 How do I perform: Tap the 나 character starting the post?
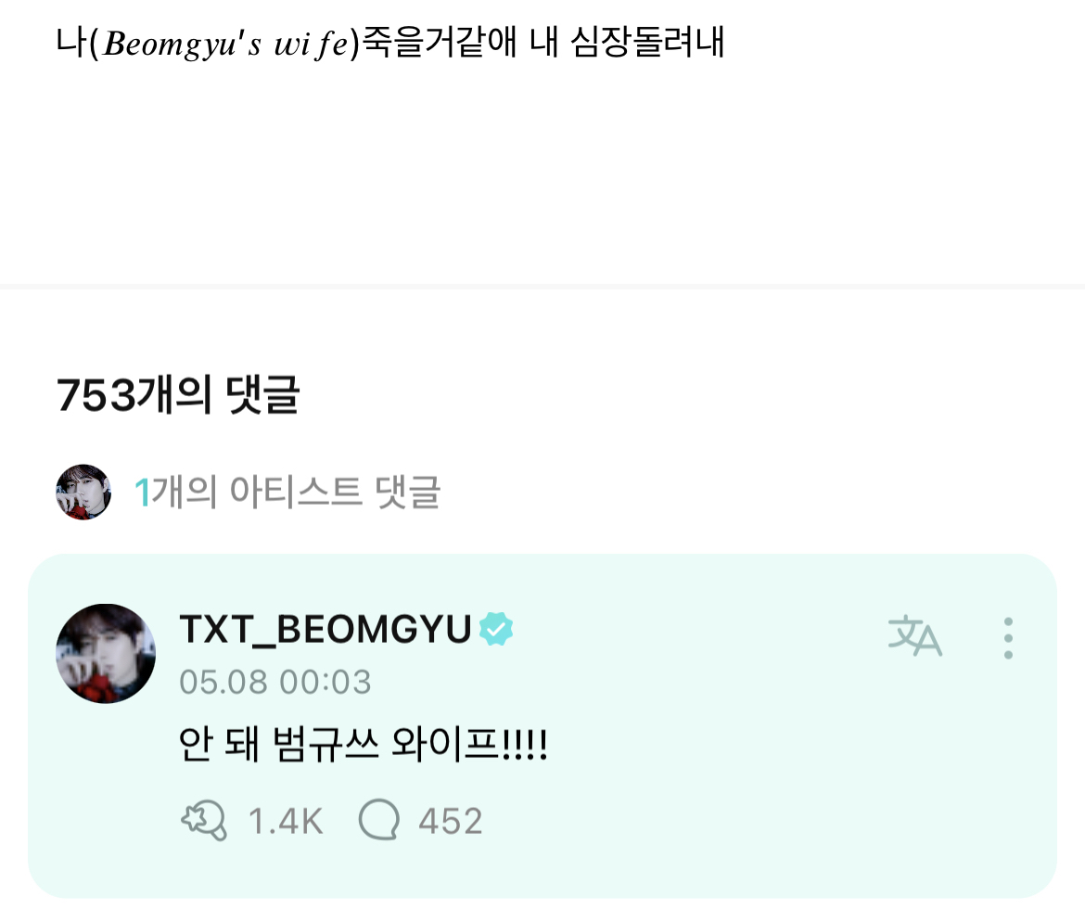pyautogui.click(x=71, y=43)
